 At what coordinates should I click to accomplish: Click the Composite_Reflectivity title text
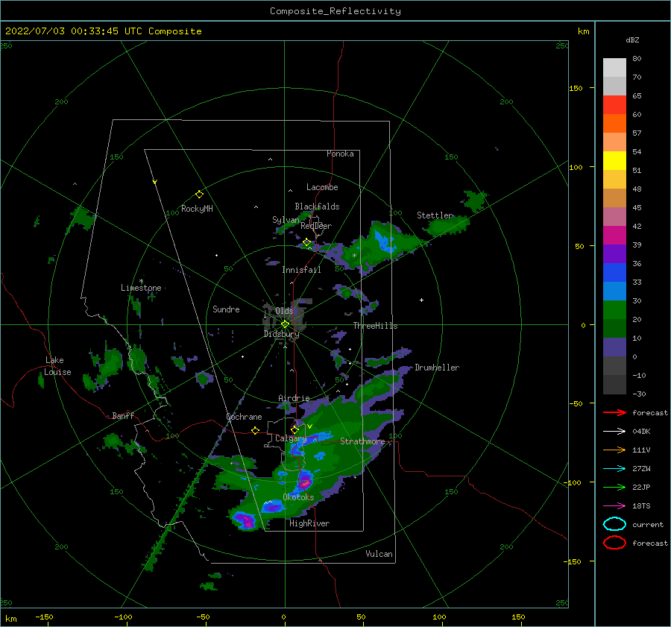click(x=335, y=11)
